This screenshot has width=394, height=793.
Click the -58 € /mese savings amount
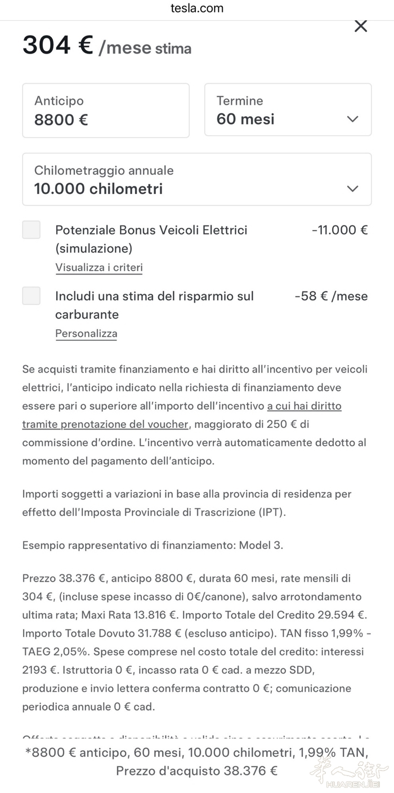coord(331,296)
